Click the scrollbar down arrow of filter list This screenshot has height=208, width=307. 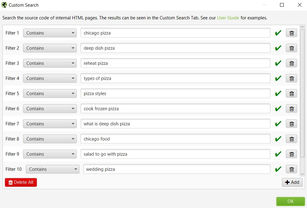302,174
